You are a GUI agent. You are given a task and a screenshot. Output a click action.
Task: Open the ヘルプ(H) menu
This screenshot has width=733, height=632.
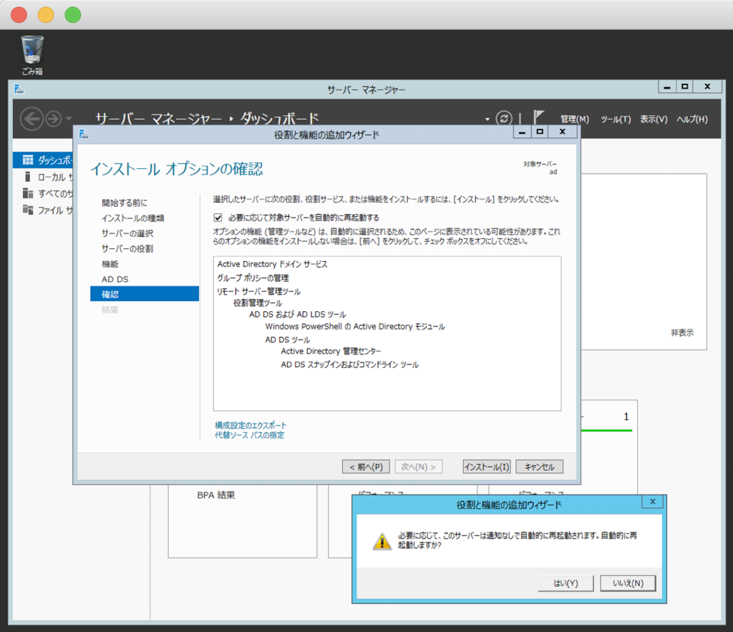click(692, 120)
